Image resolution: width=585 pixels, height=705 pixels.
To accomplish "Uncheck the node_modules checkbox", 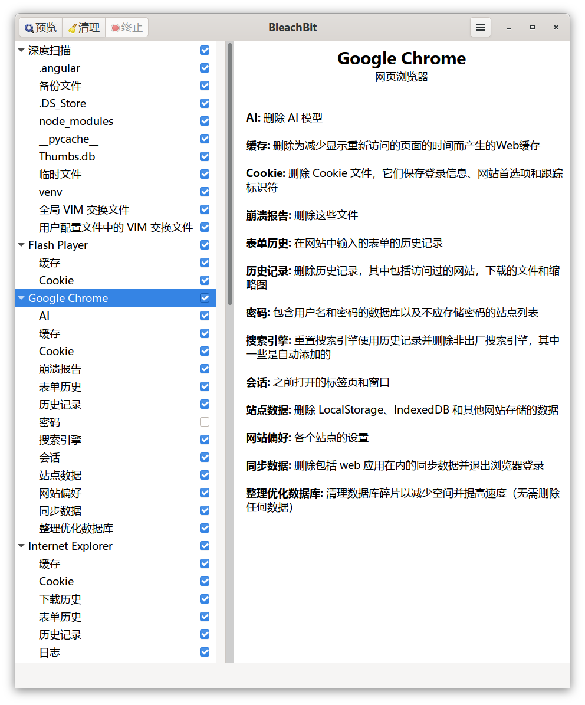I will (205, 121).
